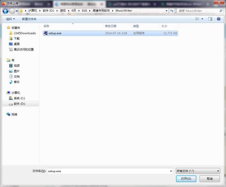
Task: Click the Firefox icon in dialog title bar
Action: (4, 3)
